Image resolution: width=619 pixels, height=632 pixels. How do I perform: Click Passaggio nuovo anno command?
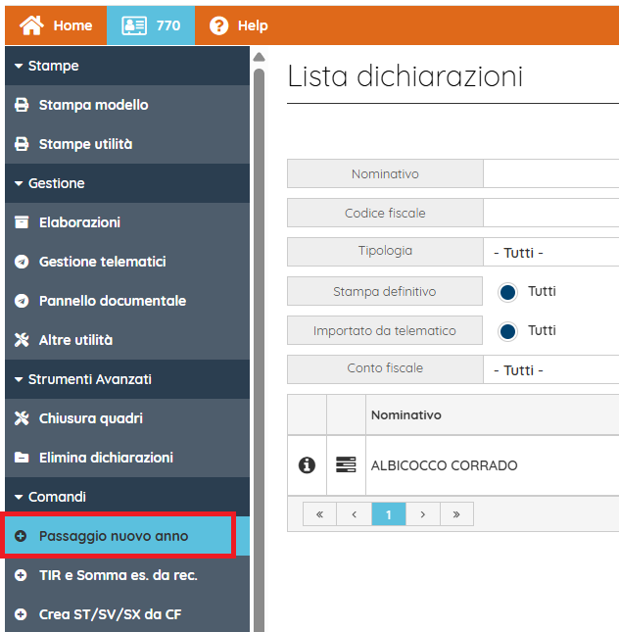tap(114, 536)
